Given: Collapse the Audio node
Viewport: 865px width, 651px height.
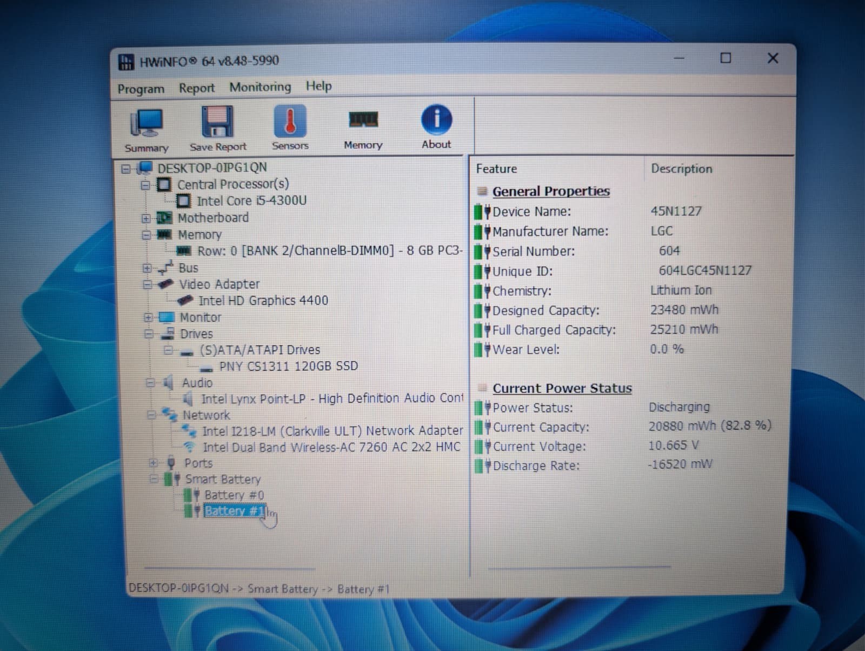Looking at the screenshot, I should click(x=150, y=383).
